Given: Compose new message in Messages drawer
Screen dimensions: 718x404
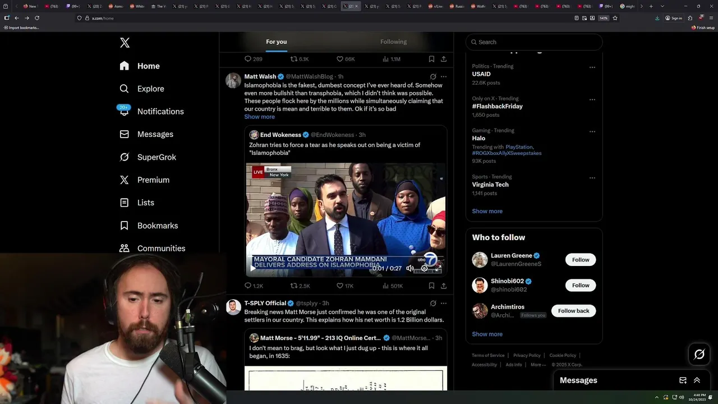Looking at the screenshot, I should [x=683, y=380].
